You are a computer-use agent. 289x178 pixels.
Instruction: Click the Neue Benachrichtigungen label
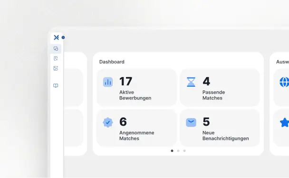[x=226, y=136]
